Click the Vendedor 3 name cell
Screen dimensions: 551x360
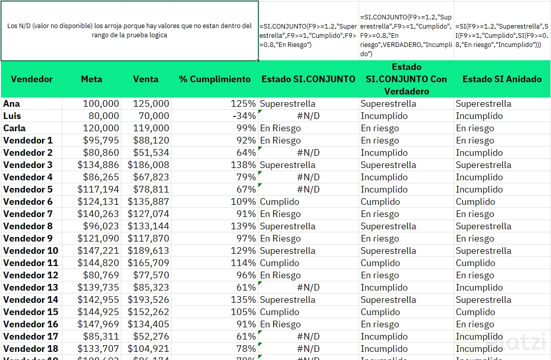tap(32, 165)
